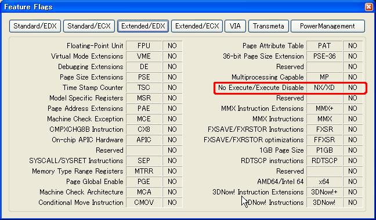The image size is (376, 220).
Task: Close the Feature Flags window
Action: [369, 7]
